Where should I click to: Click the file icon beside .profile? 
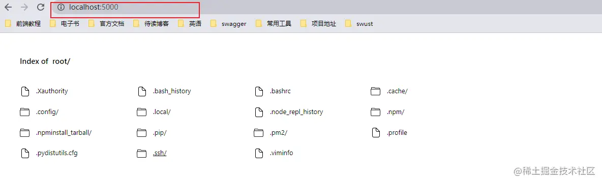376,133
